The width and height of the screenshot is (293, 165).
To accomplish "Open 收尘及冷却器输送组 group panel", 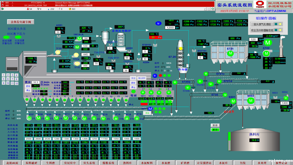I will [260, 30].
